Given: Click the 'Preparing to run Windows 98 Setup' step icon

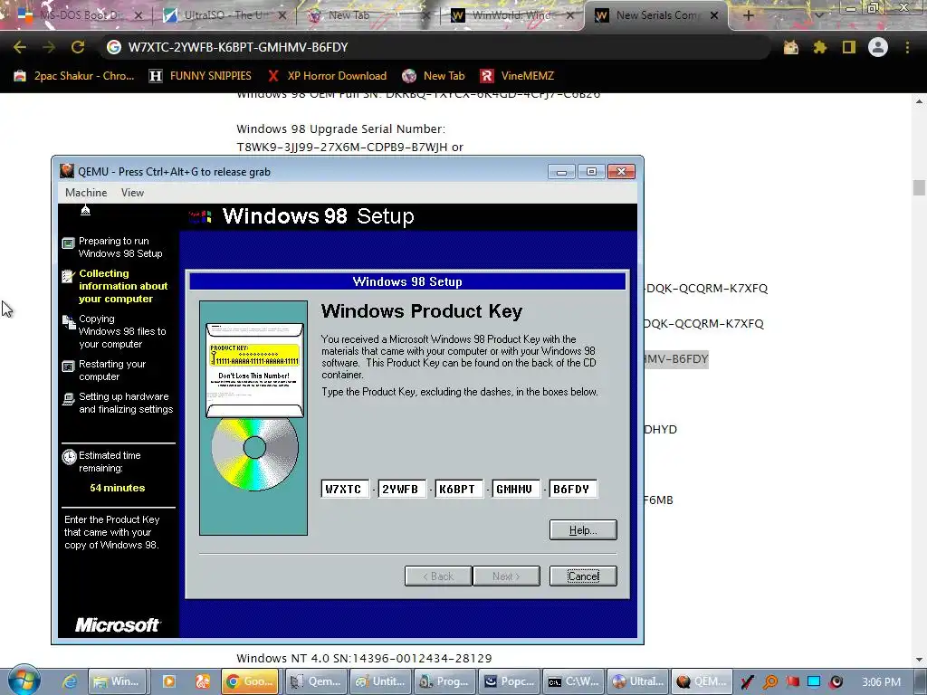Looking at the screenshot, I should coord(69,243).
